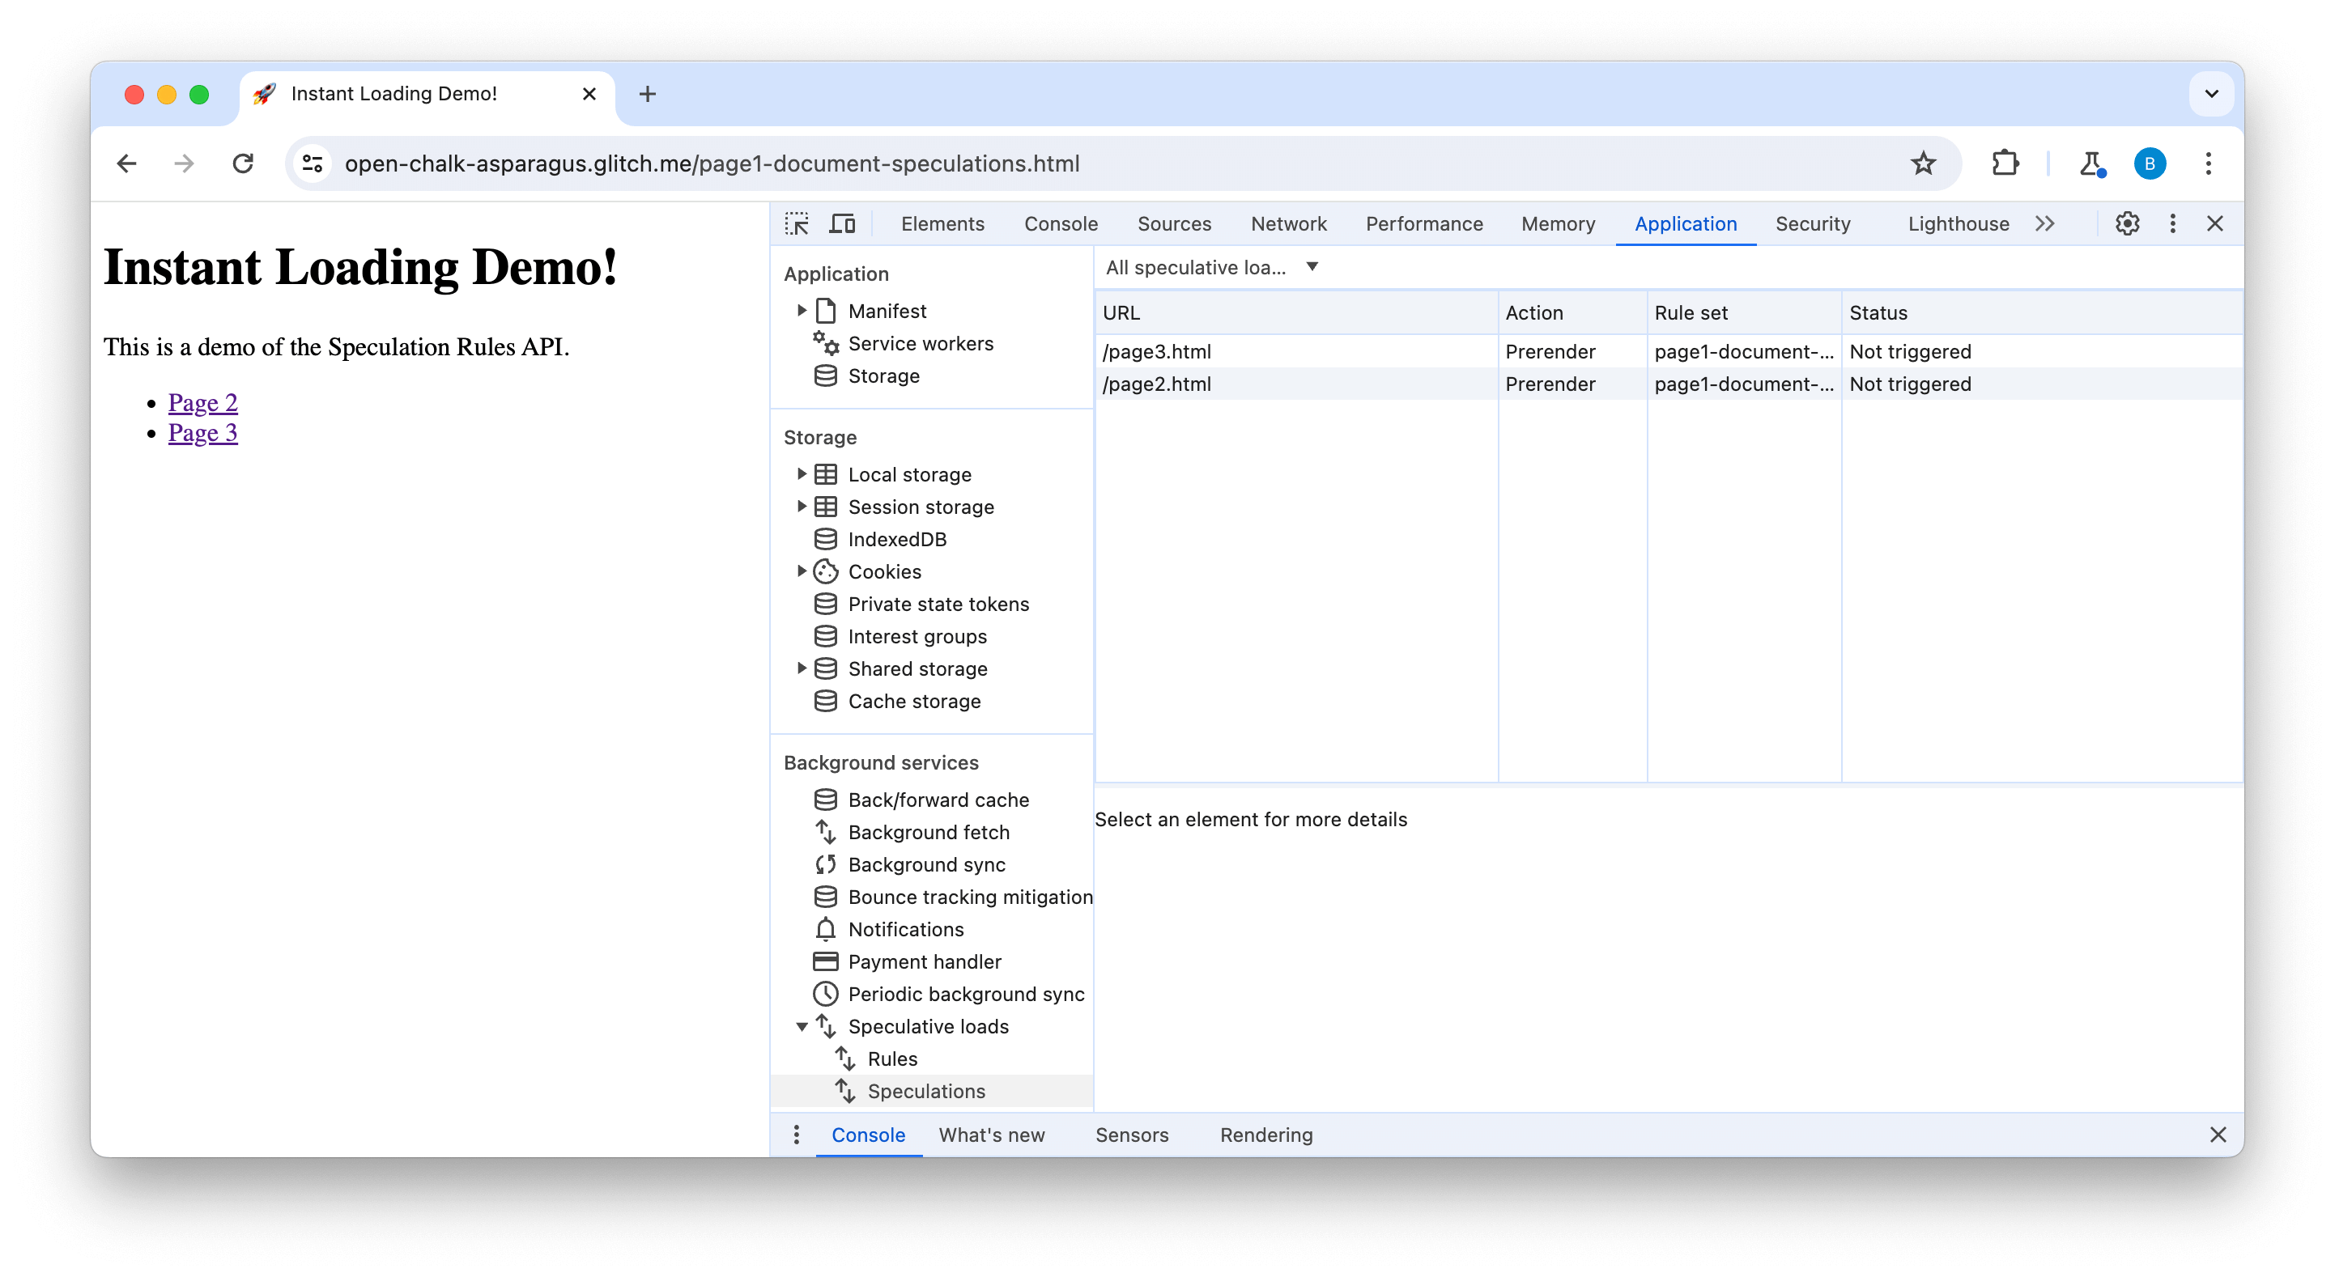
Task: Open the All speculative loads dropdown
Action: [x=1211, y=267]
